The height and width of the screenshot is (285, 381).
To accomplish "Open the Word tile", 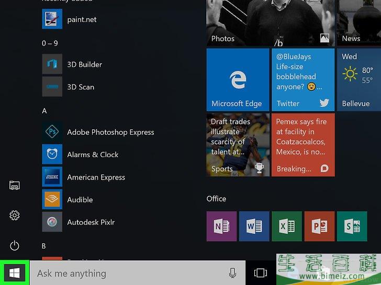I will click(x=254, y=226).
